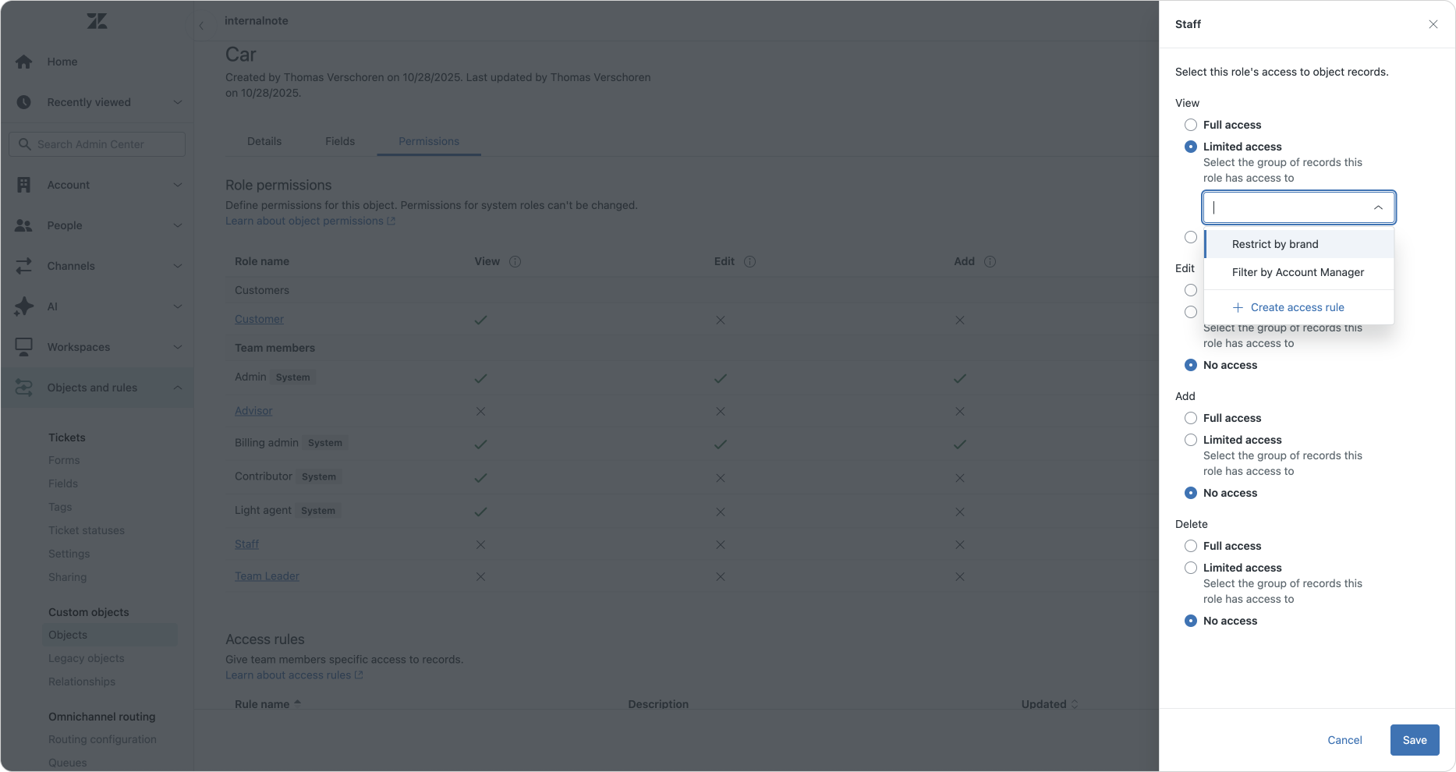Switch to the Details tab
This screenshot has width=1456, height=772.
pyautogui.click(x=264, y=141)
